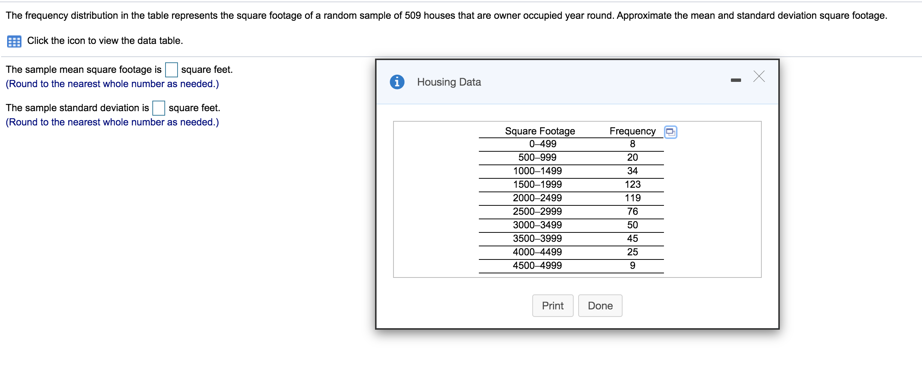Click the sample standard deviation answer box
Image resolution: width=922 pixels, height=377 pixels.
pos(159,108)
